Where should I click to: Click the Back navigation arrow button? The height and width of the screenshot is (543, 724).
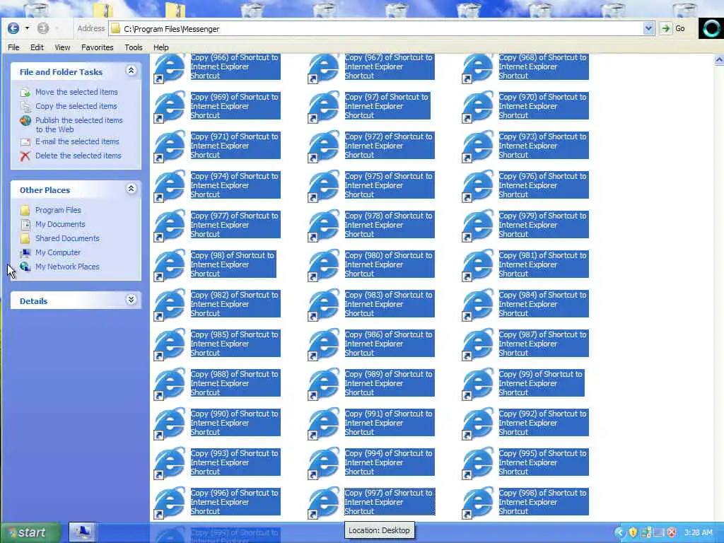pyautogui.click(x=13, y=28)
